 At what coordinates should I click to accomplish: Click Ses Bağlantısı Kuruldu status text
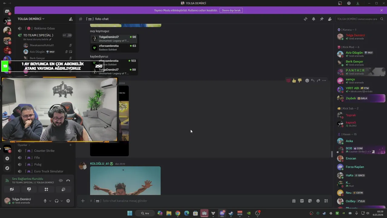28,179
